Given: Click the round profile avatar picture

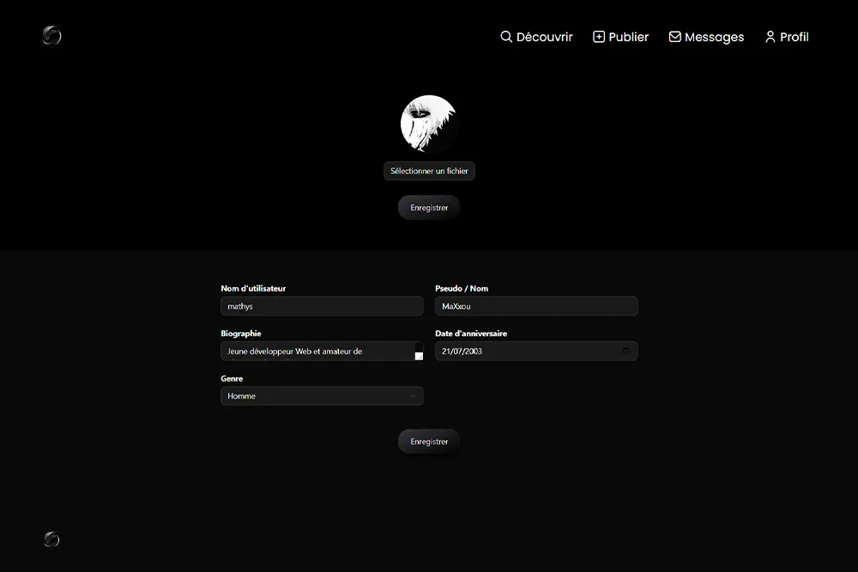Looking at the screenshot, I should pyautogui.click(x=429, y=123).
